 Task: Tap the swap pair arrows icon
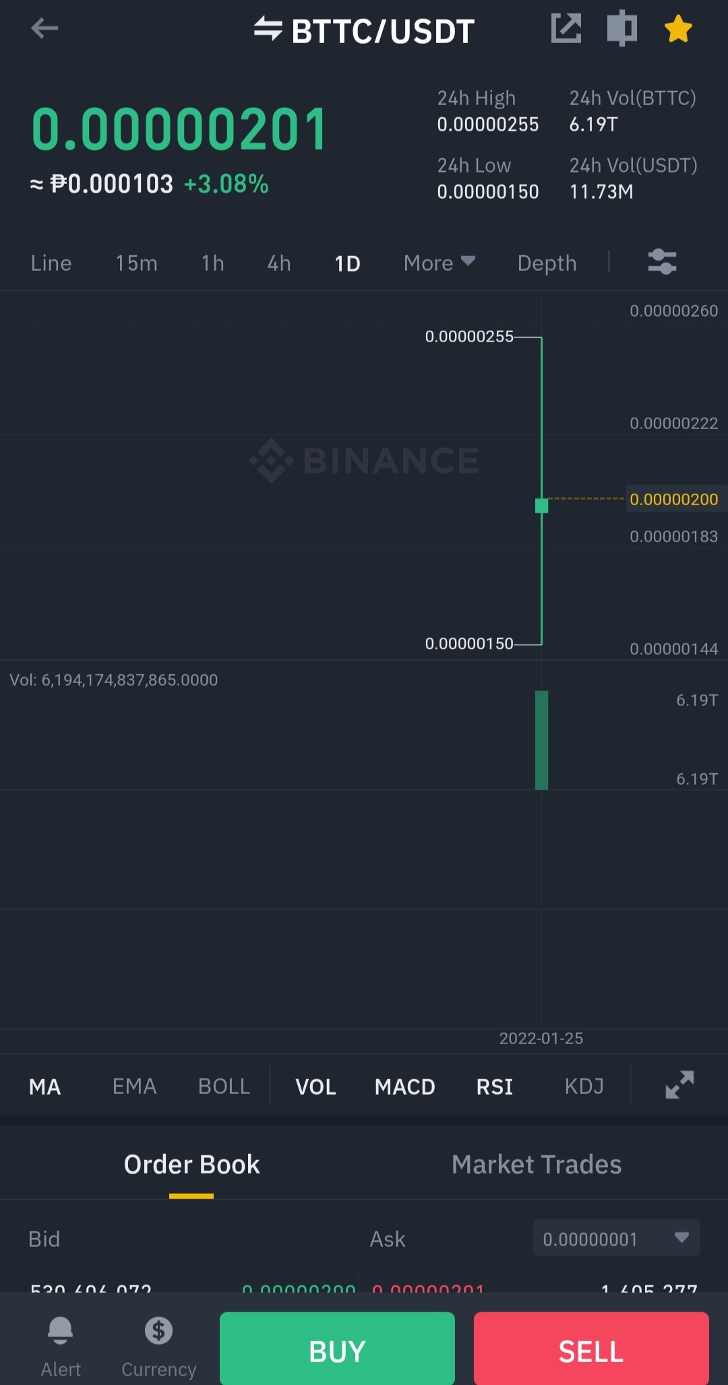268,28
